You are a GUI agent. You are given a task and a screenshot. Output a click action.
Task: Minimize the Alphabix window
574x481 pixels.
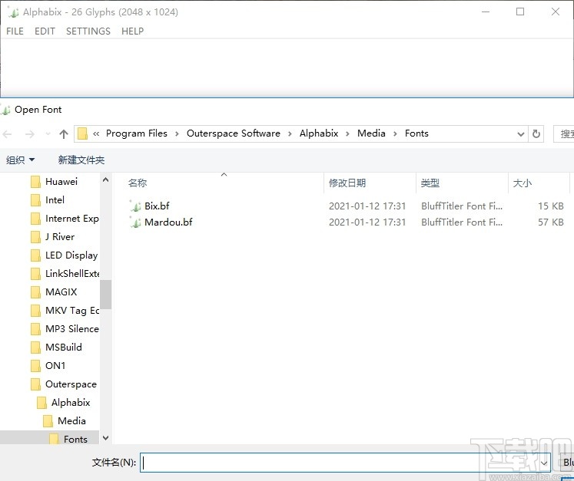[486, 12]
